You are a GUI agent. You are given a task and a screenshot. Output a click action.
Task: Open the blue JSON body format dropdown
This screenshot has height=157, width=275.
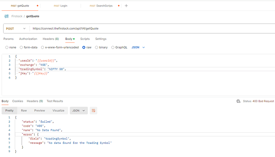[138, 47]
